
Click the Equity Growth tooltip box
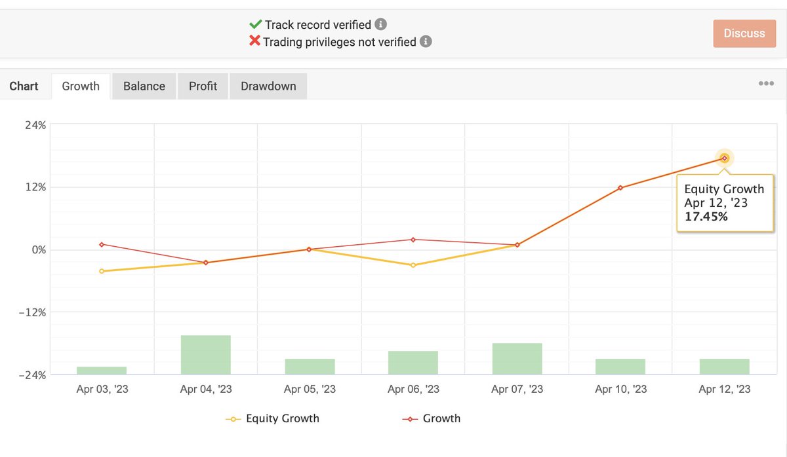pyautogui.click(x=724, y=204)
